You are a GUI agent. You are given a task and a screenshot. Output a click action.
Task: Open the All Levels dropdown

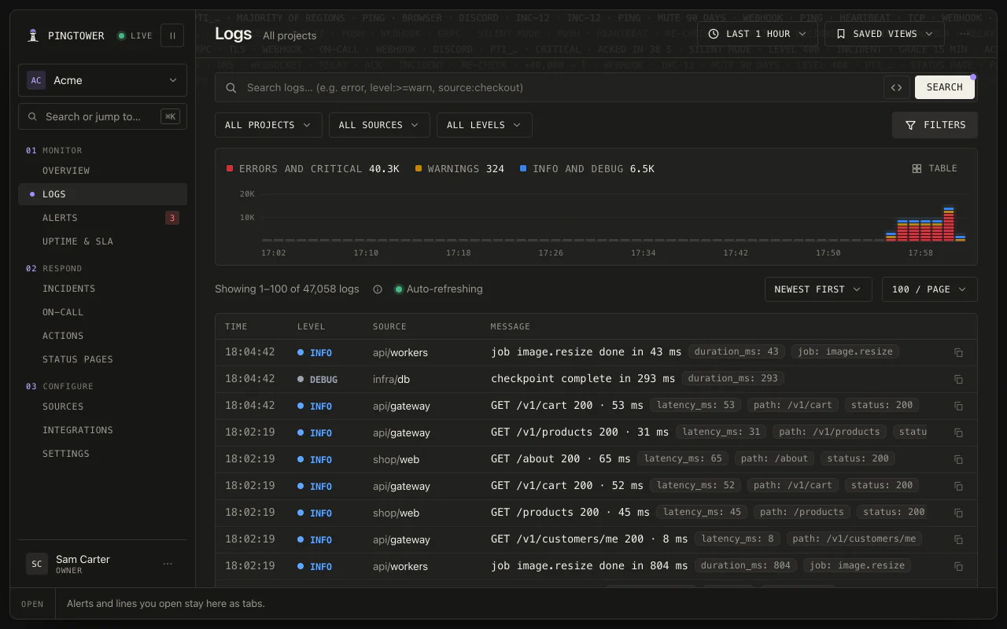[x=484, y=125]
